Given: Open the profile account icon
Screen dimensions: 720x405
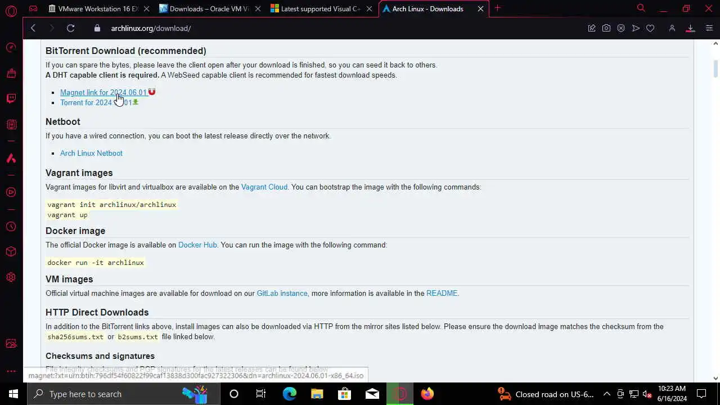Looking at the screenshot, I should (x=672, y=28).
